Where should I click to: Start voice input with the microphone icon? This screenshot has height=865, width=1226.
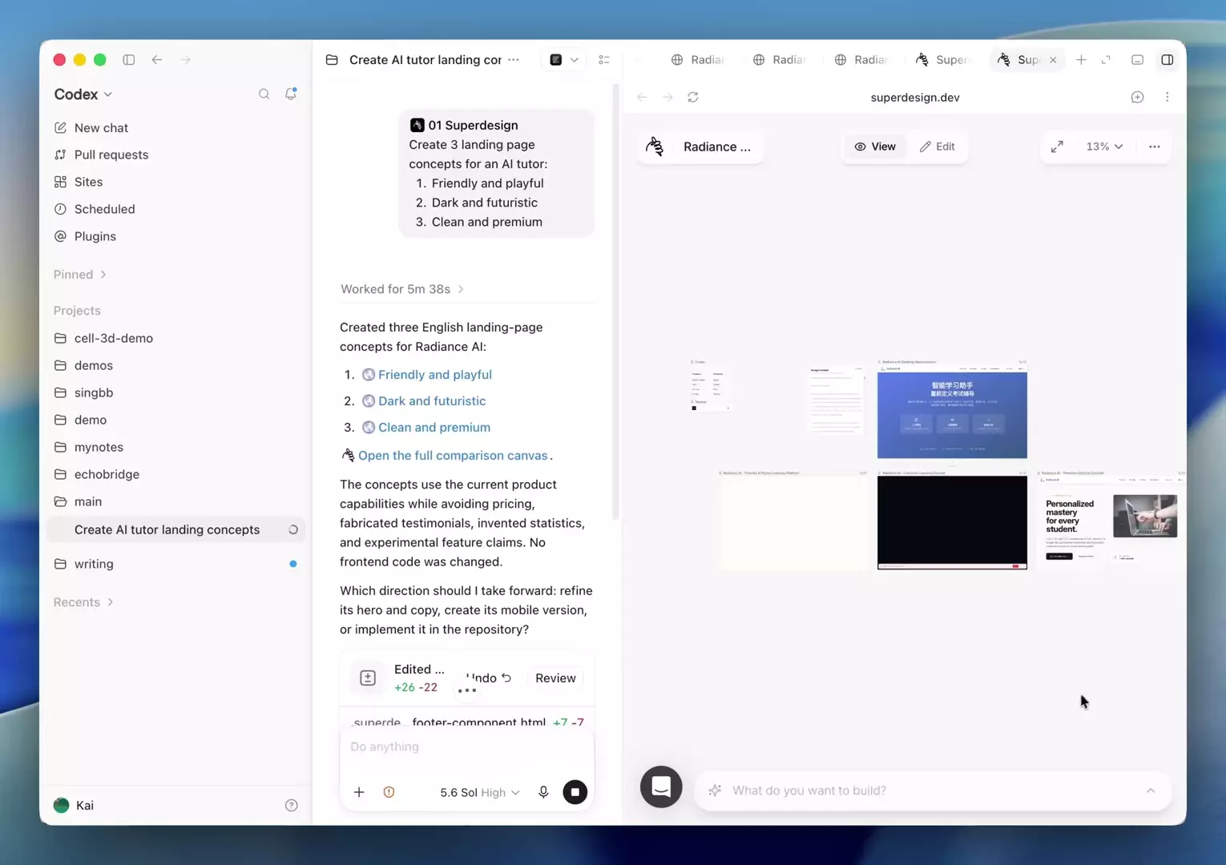pos(543,792)
